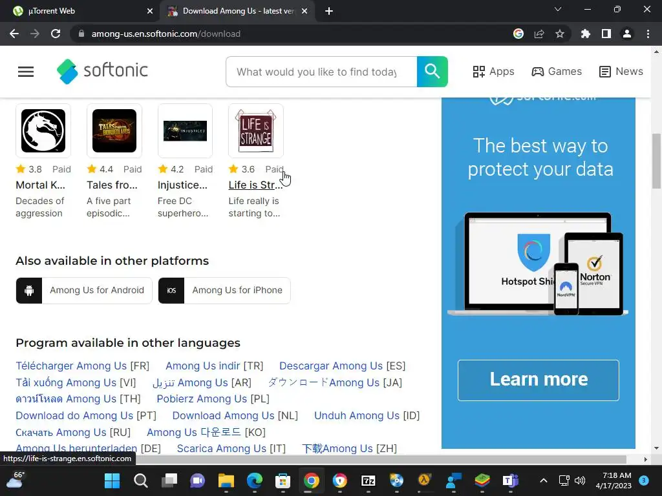Open the Windows Start menu
The height and width of the screenshot is (496, 662).
[x=112, y=480]
